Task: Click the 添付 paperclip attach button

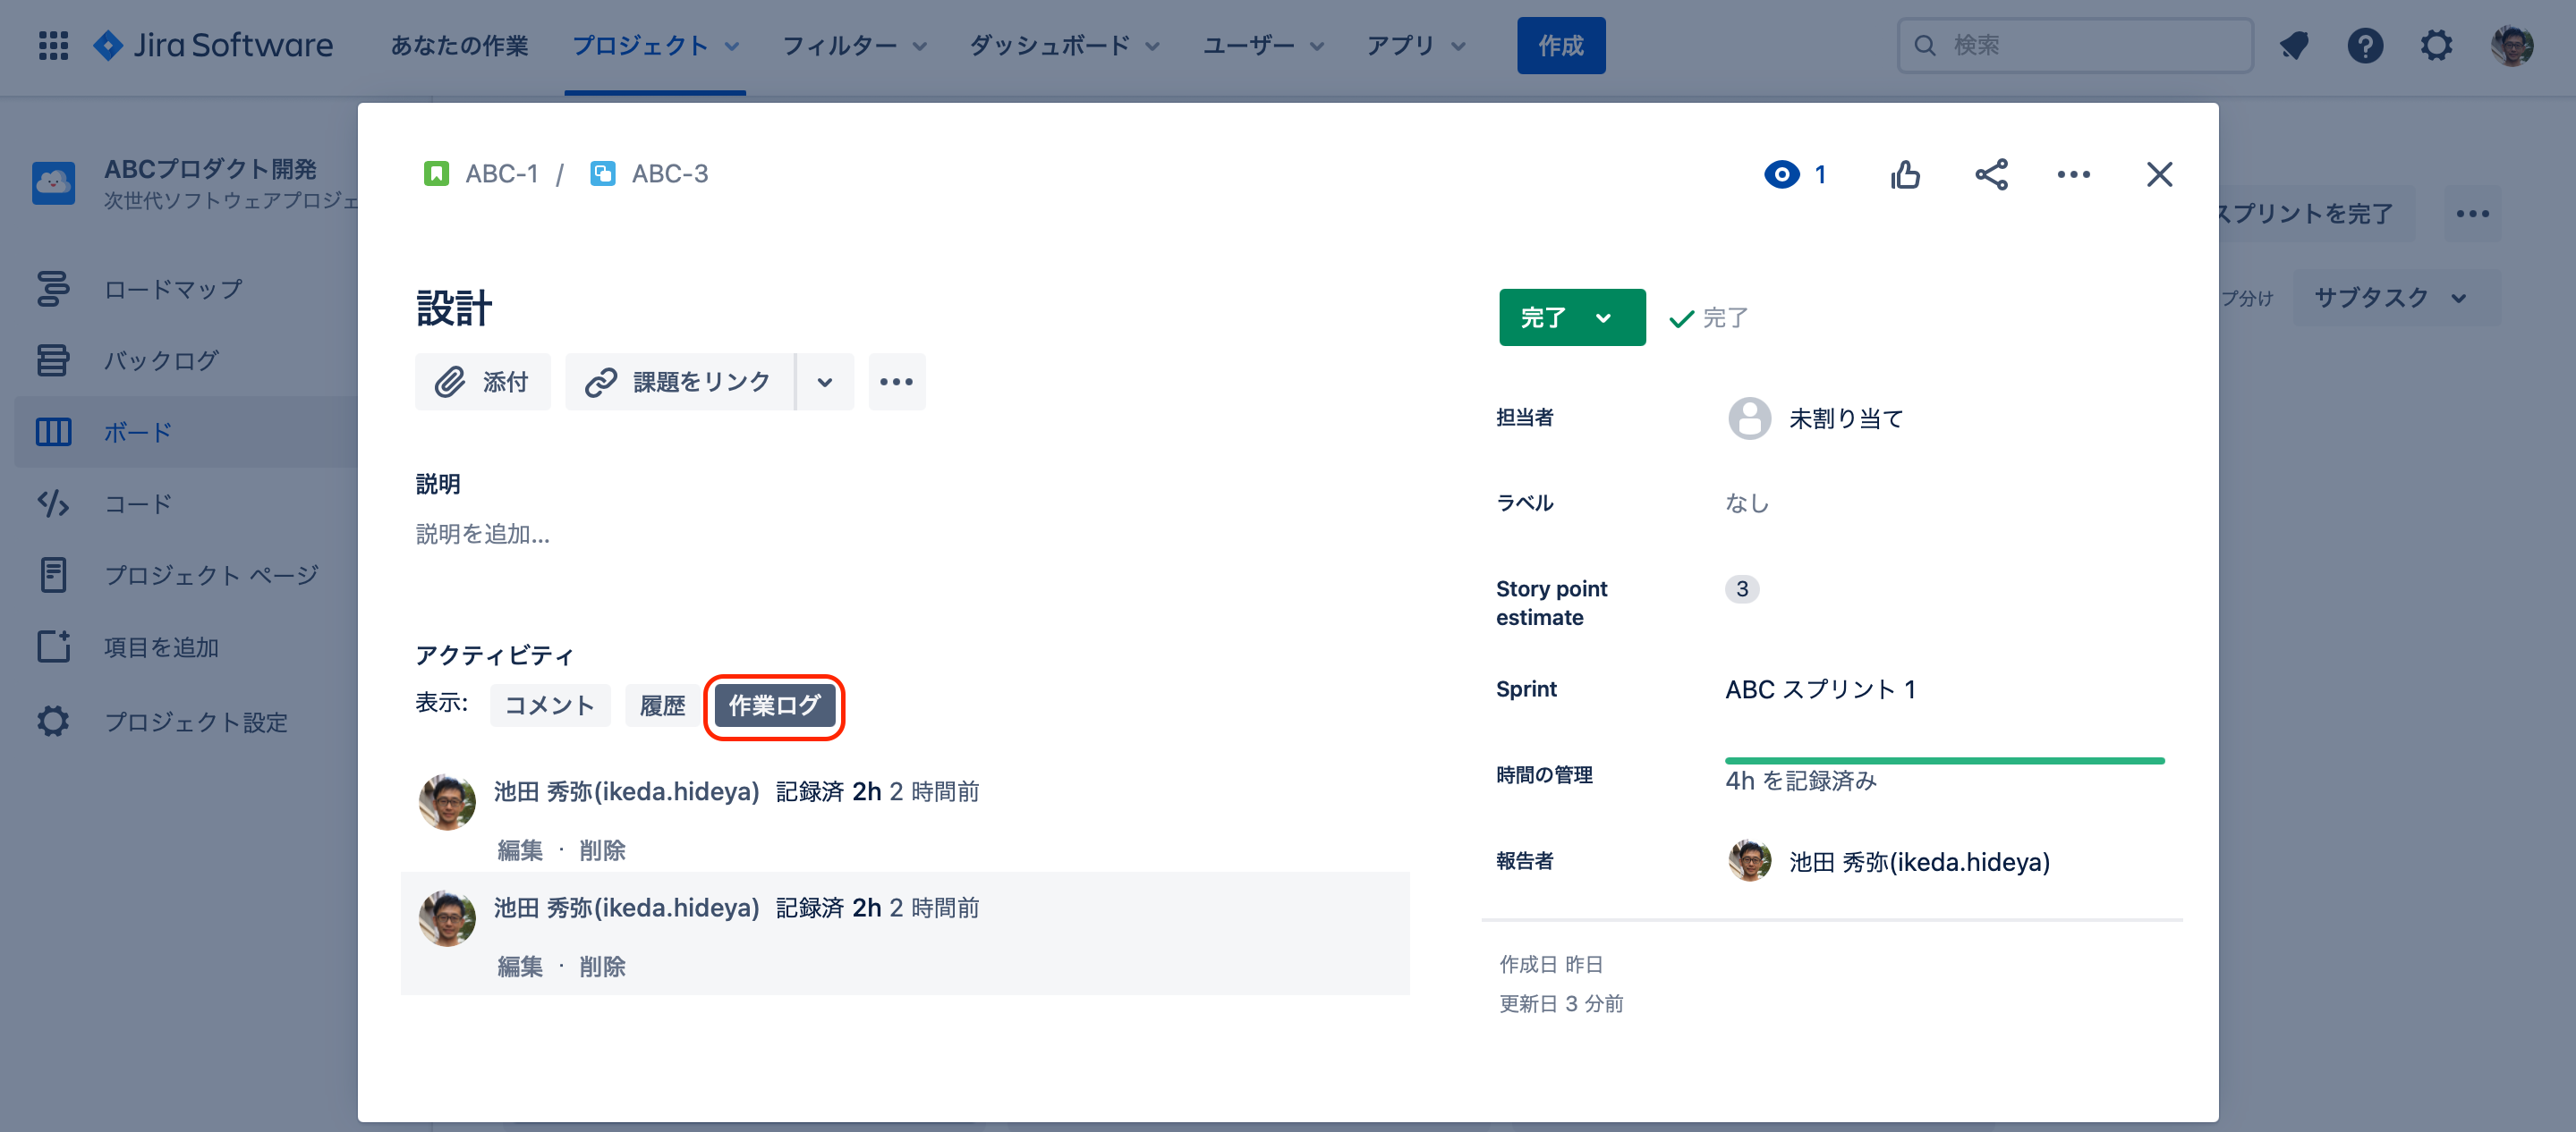Action: tap(482, 382)
